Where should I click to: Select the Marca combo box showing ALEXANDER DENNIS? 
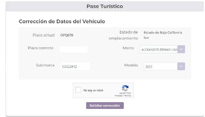[162, 49]
